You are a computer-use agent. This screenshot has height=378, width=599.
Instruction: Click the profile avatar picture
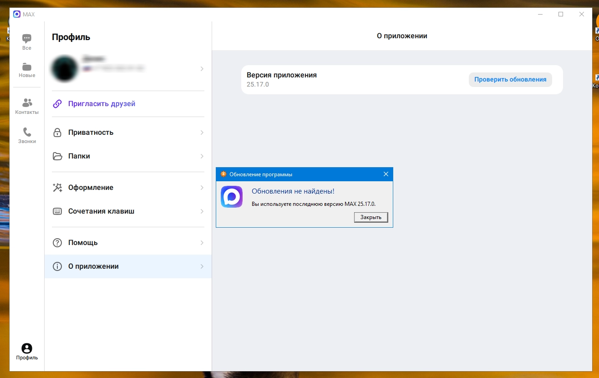(x=65, y=69)
